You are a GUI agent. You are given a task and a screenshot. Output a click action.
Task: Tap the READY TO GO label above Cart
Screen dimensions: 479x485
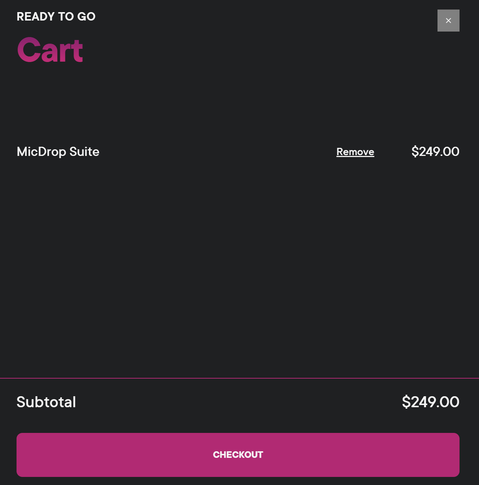(56, 17)
